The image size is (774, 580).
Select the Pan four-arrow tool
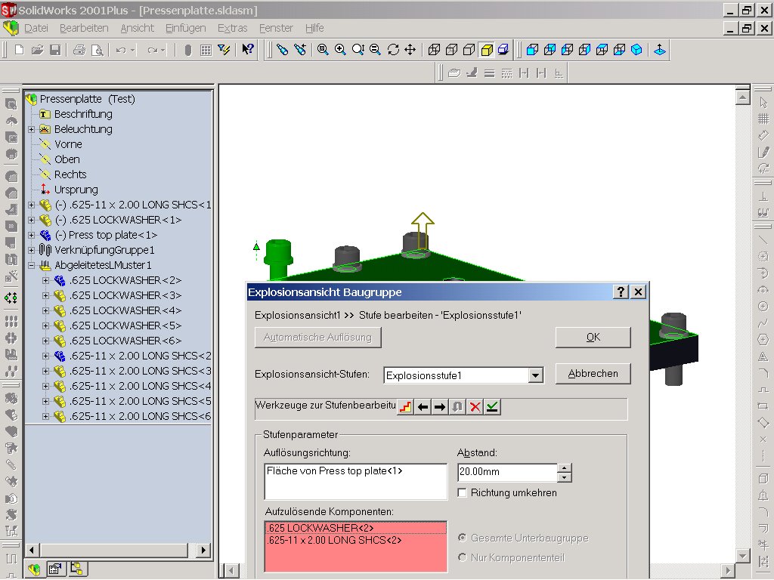[410, 49]
